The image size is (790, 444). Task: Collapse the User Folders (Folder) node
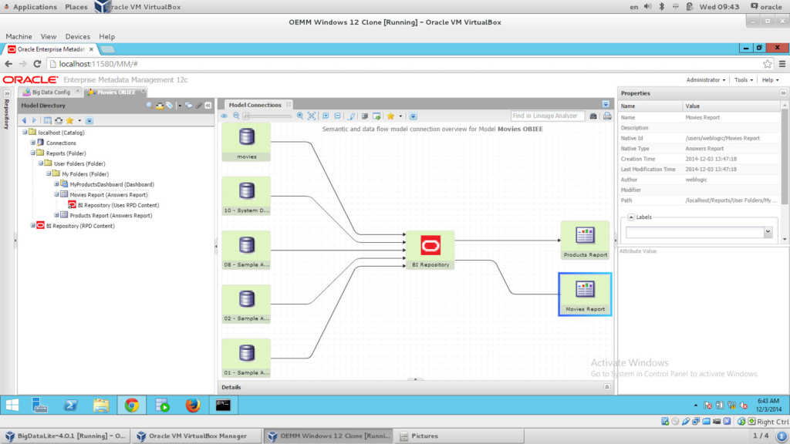(x=41, y=163)
